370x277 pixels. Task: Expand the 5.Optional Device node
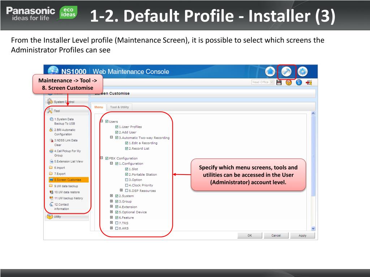[x=111, y=212]
